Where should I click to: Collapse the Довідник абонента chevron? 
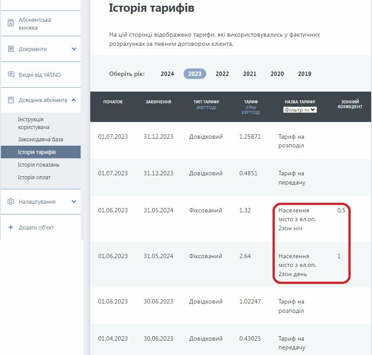coord(74,100)
